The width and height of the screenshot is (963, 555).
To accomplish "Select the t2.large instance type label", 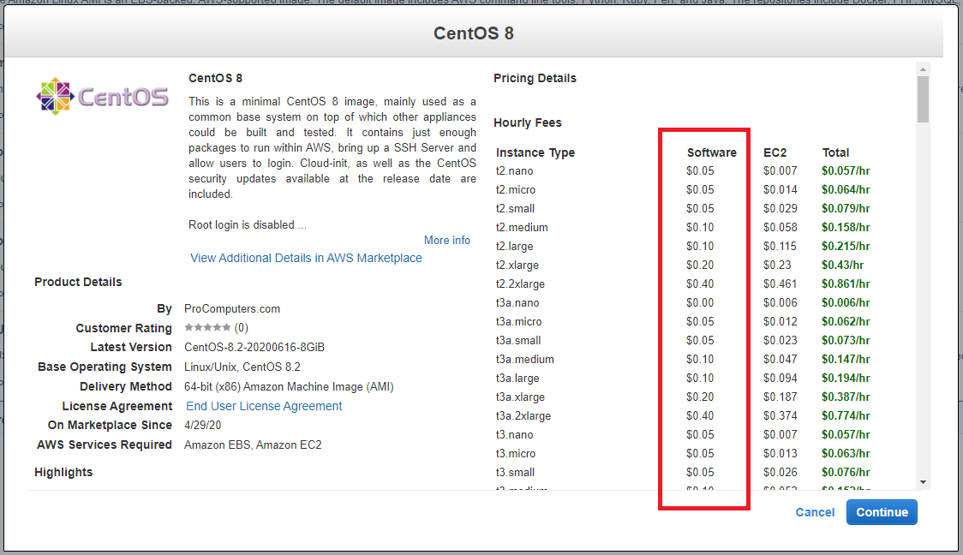I will (515, 246).
